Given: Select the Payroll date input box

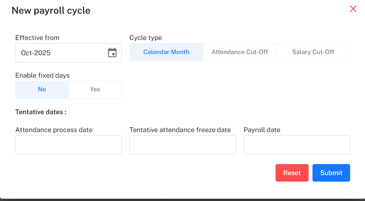Looking at the screenshot, I should [297, 145].
